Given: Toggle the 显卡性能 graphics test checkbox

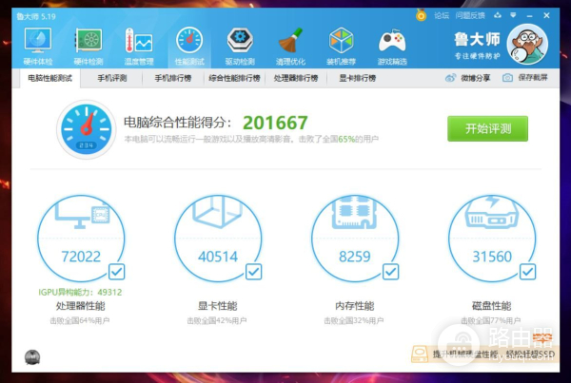Looking at the screenshot, I should coord(253,271).
